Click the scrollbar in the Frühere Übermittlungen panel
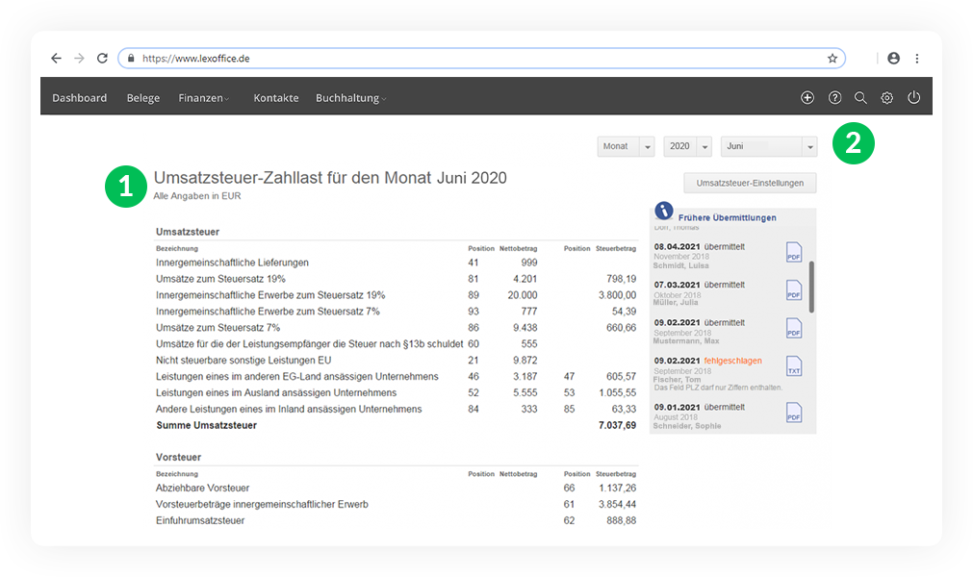 click(811, 287)
